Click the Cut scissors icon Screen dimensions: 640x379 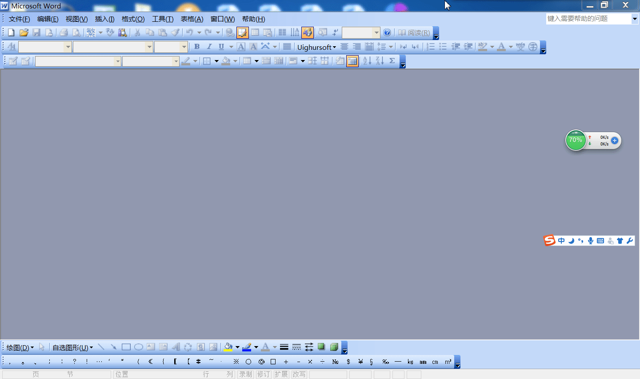tap(137, 32)
